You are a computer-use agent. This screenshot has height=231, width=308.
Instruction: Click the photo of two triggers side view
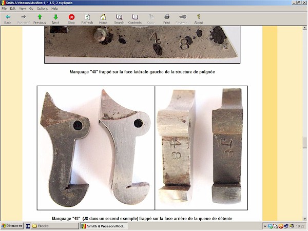point(96,148)
